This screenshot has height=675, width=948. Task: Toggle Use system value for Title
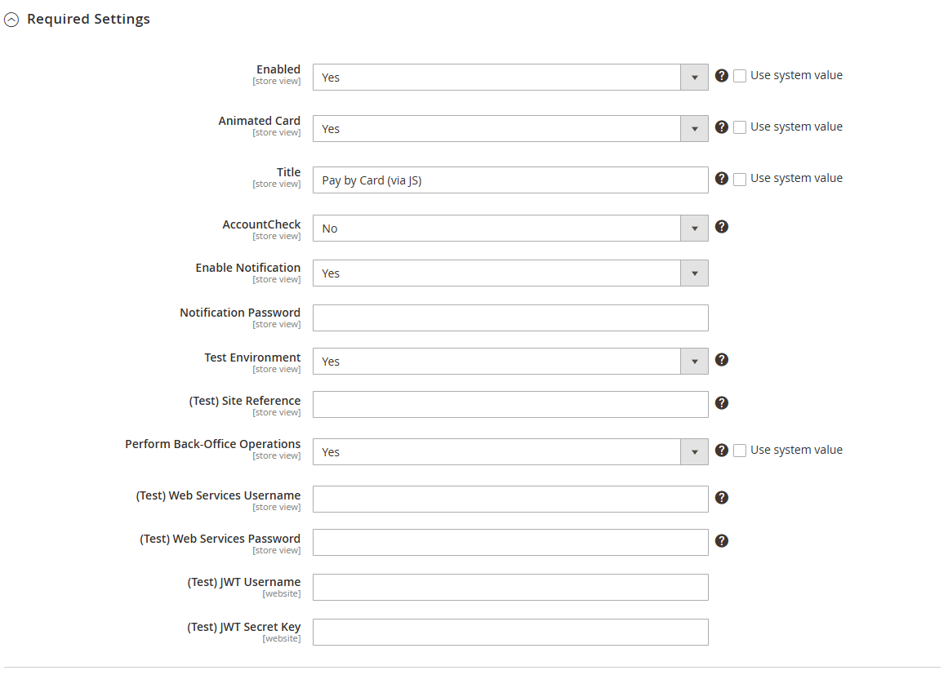click(740, 180)
